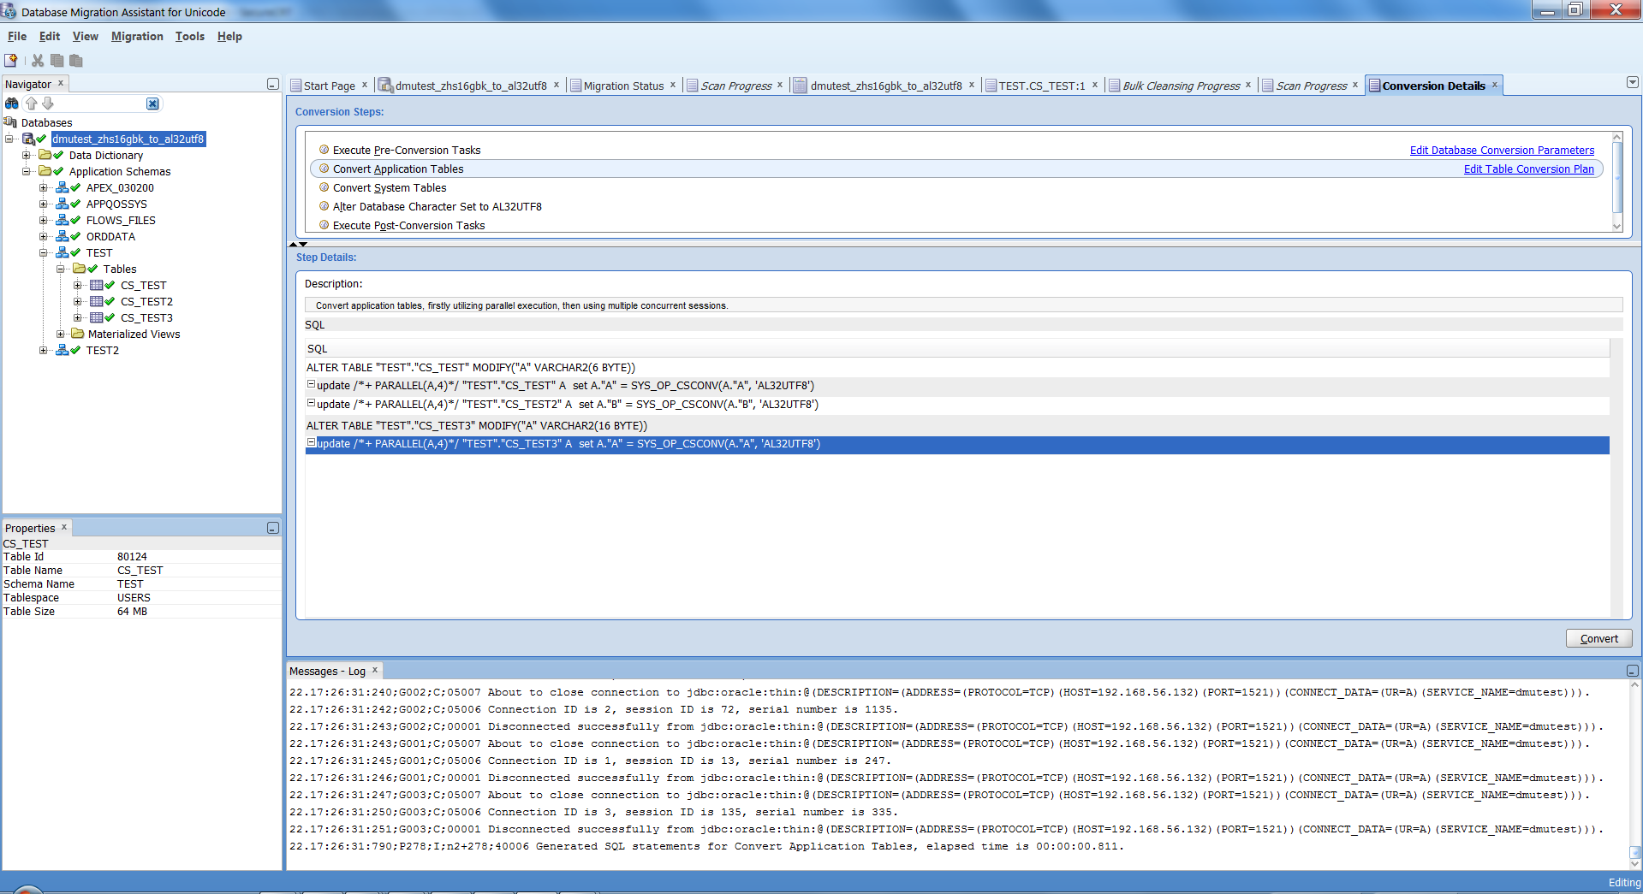The height and width of the screenshot is (894, 1643).
Task: Expand the Data Dictionary node
Action: click(27, 155)
